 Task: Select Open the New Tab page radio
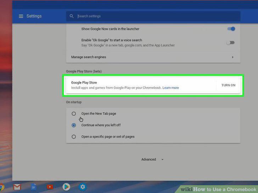(x=74, y=113)
